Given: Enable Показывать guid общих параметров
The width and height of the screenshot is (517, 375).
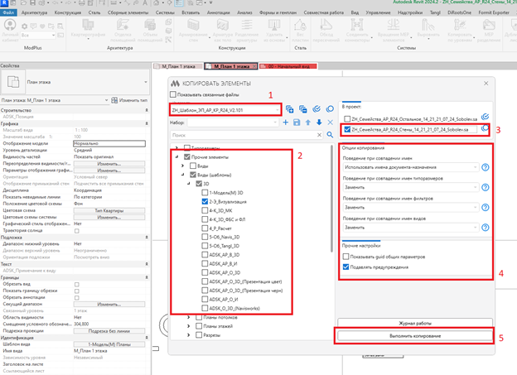Looking at the screenshot, I should click(x=345, y=257).
